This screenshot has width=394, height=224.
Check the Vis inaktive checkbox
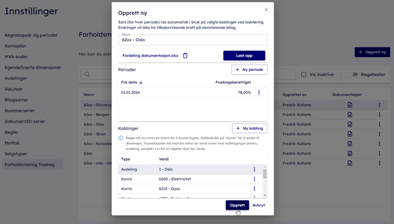[304, 74]
